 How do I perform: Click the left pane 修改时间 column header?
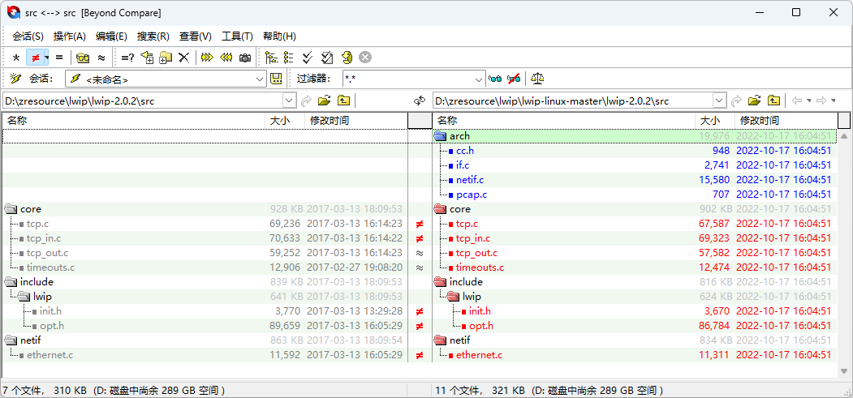(355, 121)
